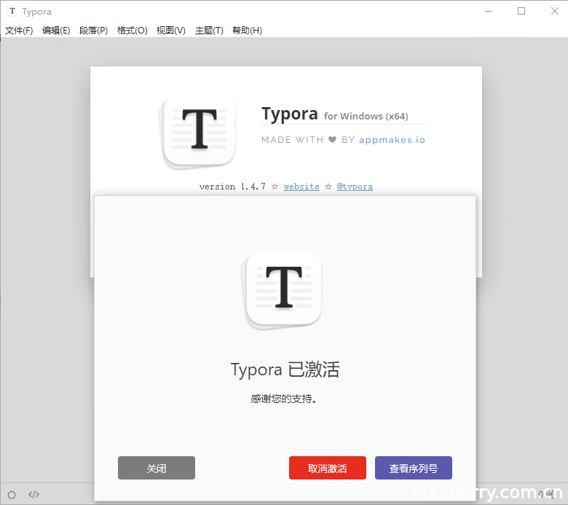Click the Typora logo in activation dialog

coord(282,289)
